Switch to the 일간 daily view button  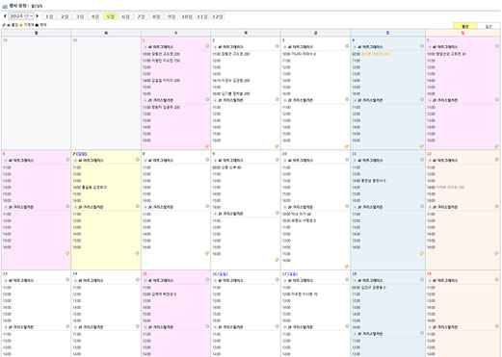click(489, 26)
